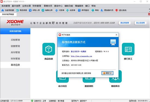150x102 pixels.
Task: Click the 象过河官网 button
Action: pos(125,23)
